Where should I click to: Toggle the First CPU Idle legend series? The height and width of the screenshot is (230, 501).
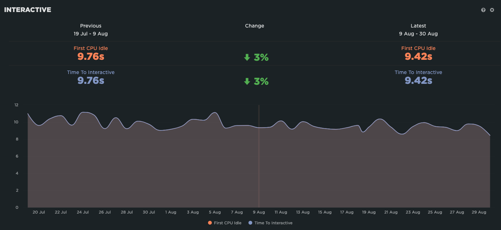(x=224, y=223)
